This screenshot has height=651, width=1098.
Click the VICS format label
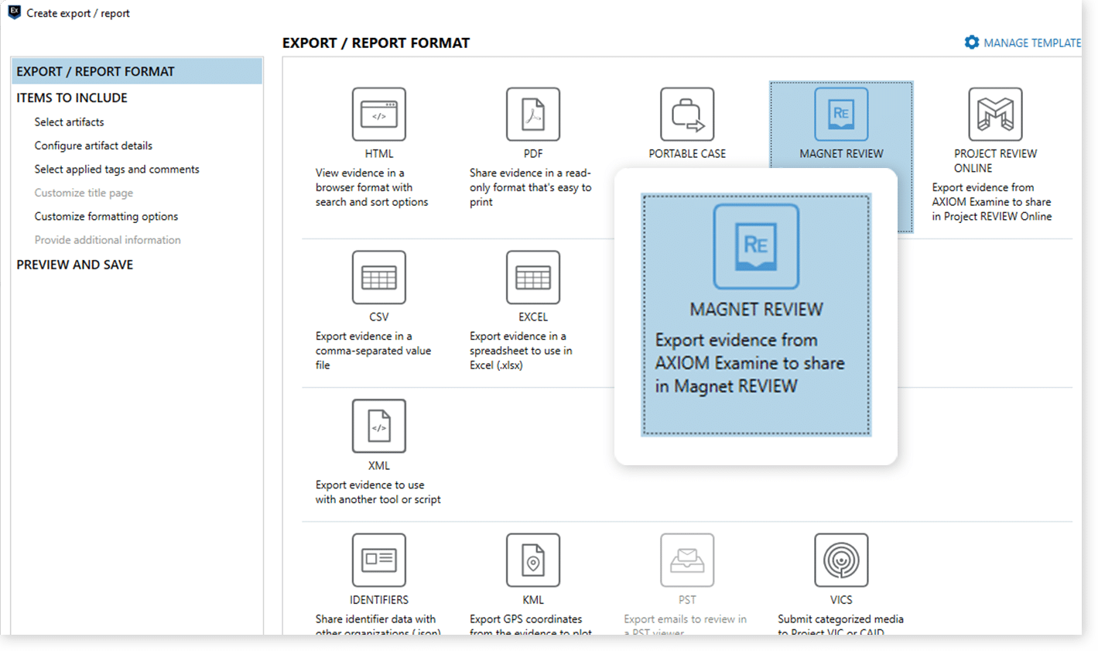841,600
